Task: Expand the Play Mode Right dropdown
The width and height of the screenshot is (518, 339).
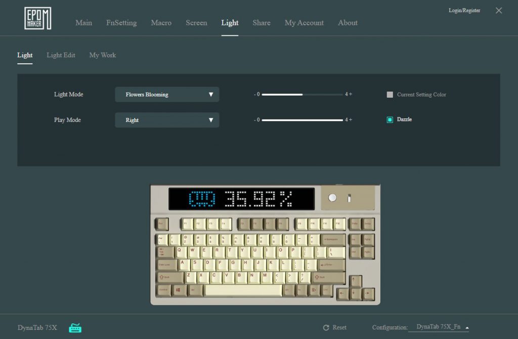Action: coord(167,120)
